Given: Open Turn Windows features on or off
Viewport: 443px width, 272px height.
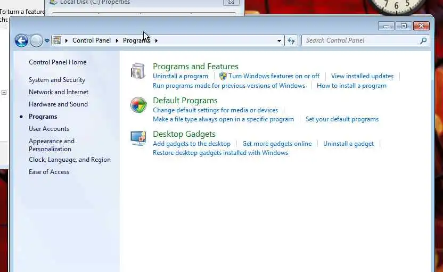Looking at the screenshot, I should (x=274, y=76).
